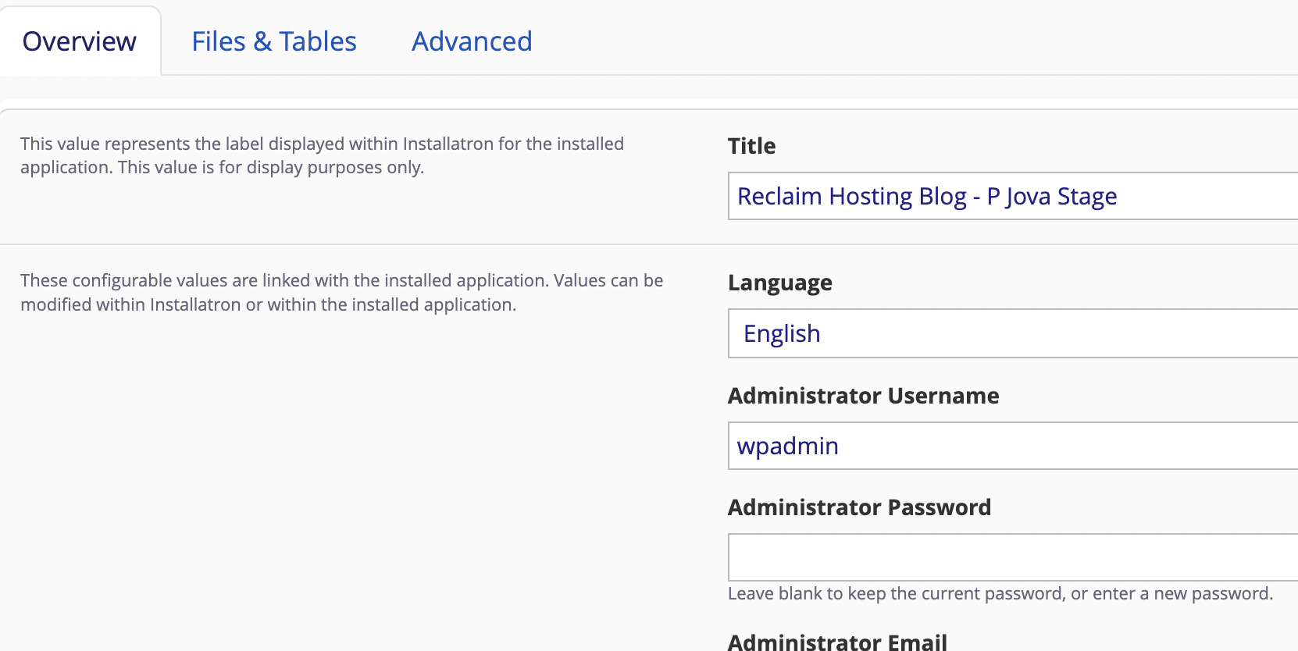The width and height of the screenshot is (1298, 651).
Task: Click the Title label text
Action: (751, 146)
